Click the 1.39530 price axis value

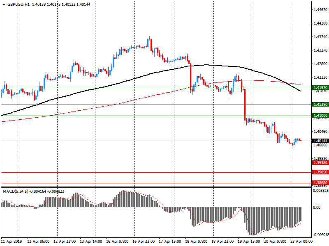click(320, 159)
